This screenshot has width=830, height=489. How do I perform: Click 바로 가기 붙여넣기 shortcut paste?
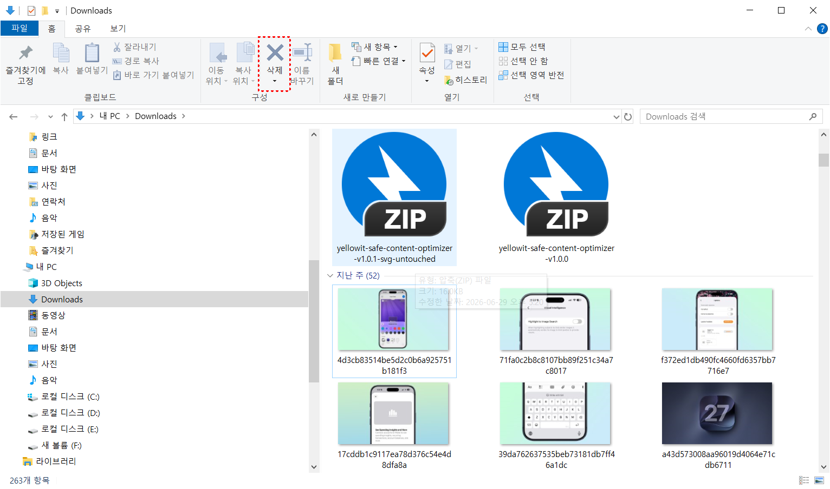pos(153,75)
